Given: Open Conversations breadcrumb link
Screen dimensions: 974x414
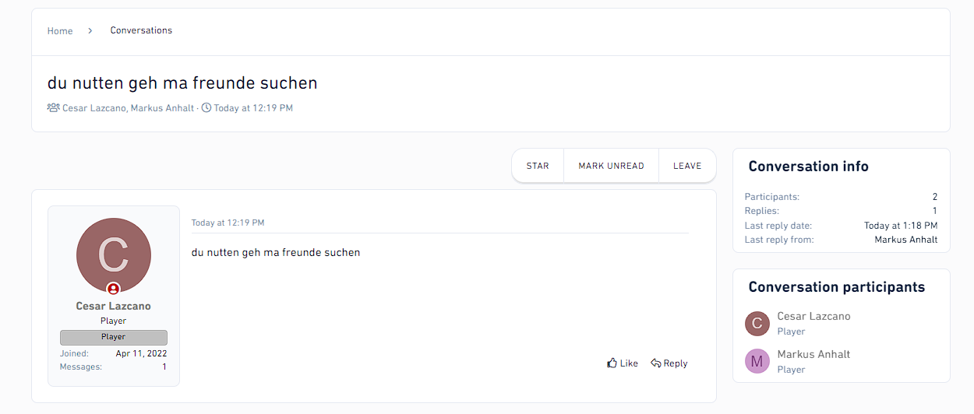Looking at the screenshot, I should point(141,30).
